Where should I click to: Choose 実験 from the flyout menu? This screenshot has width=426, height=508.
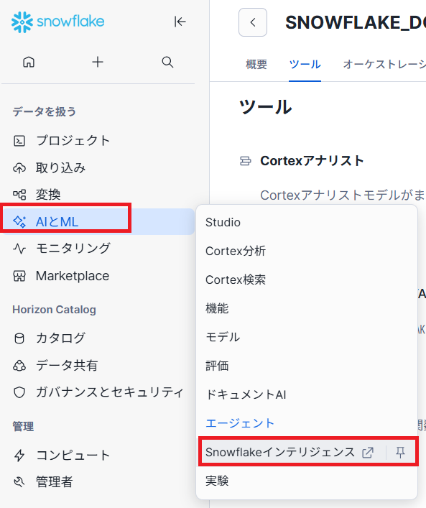coord(307,481)
